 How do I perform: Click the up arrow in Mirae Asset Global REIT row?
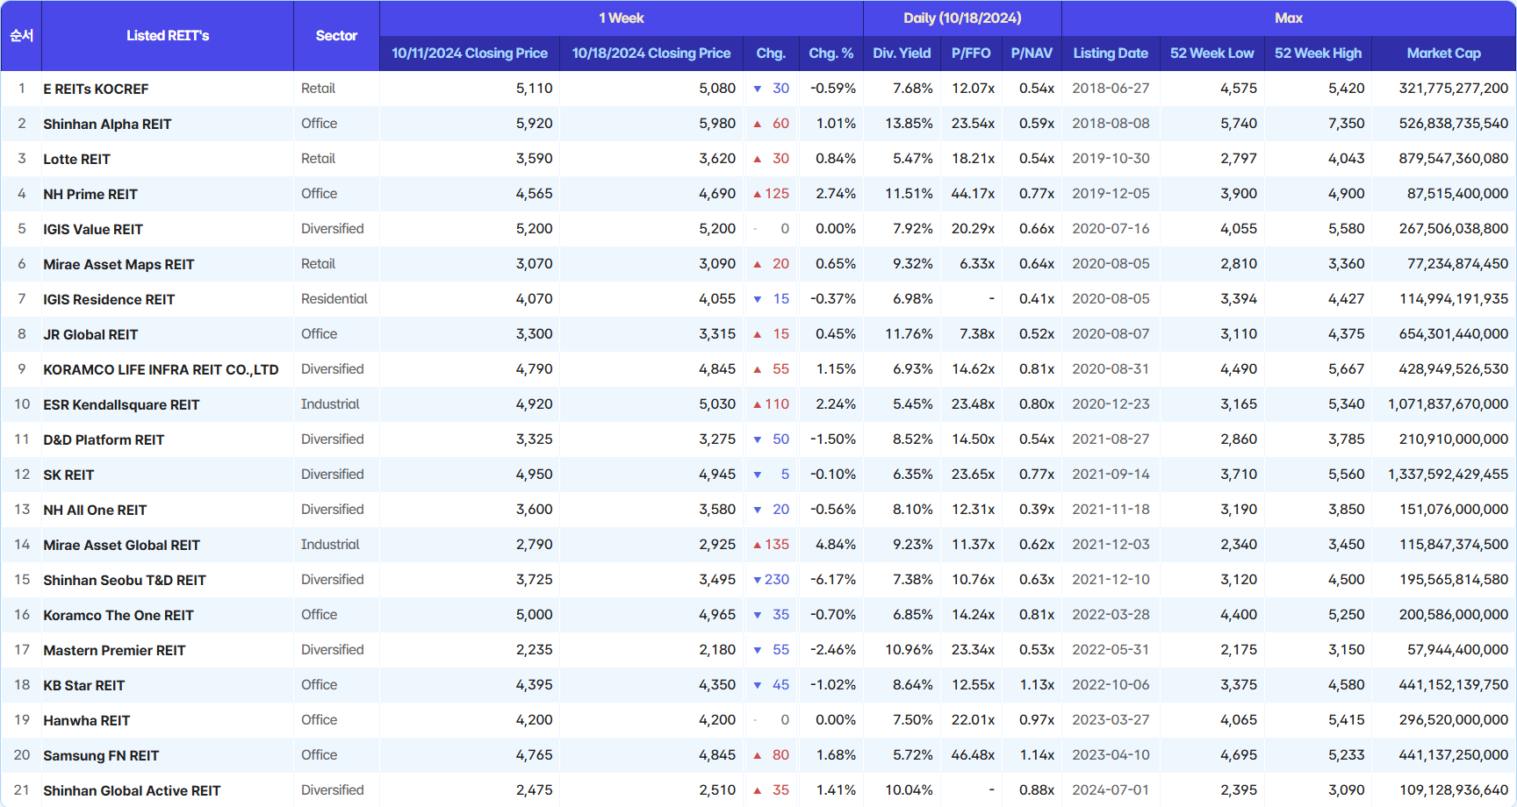757,545
